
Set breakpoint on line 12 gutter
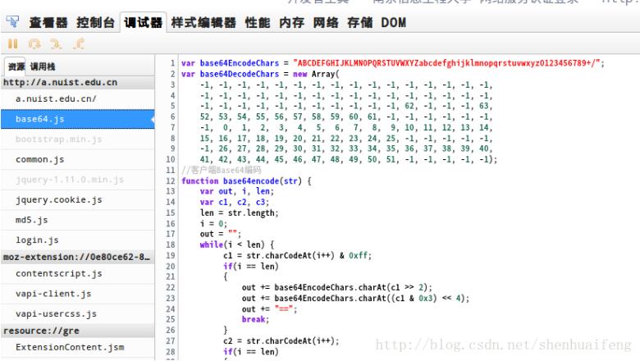point(171,180)
